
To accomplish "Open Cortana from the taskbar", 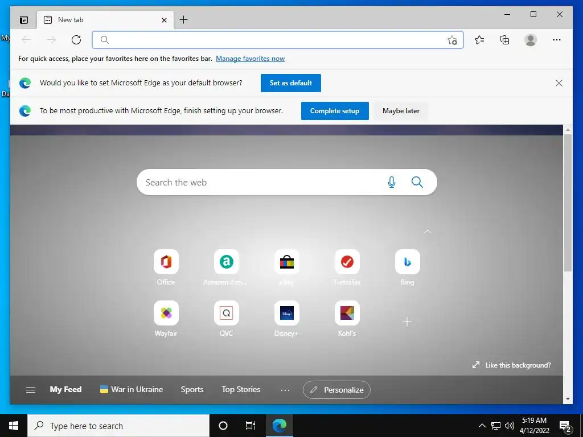I will (x=223, y=426).
